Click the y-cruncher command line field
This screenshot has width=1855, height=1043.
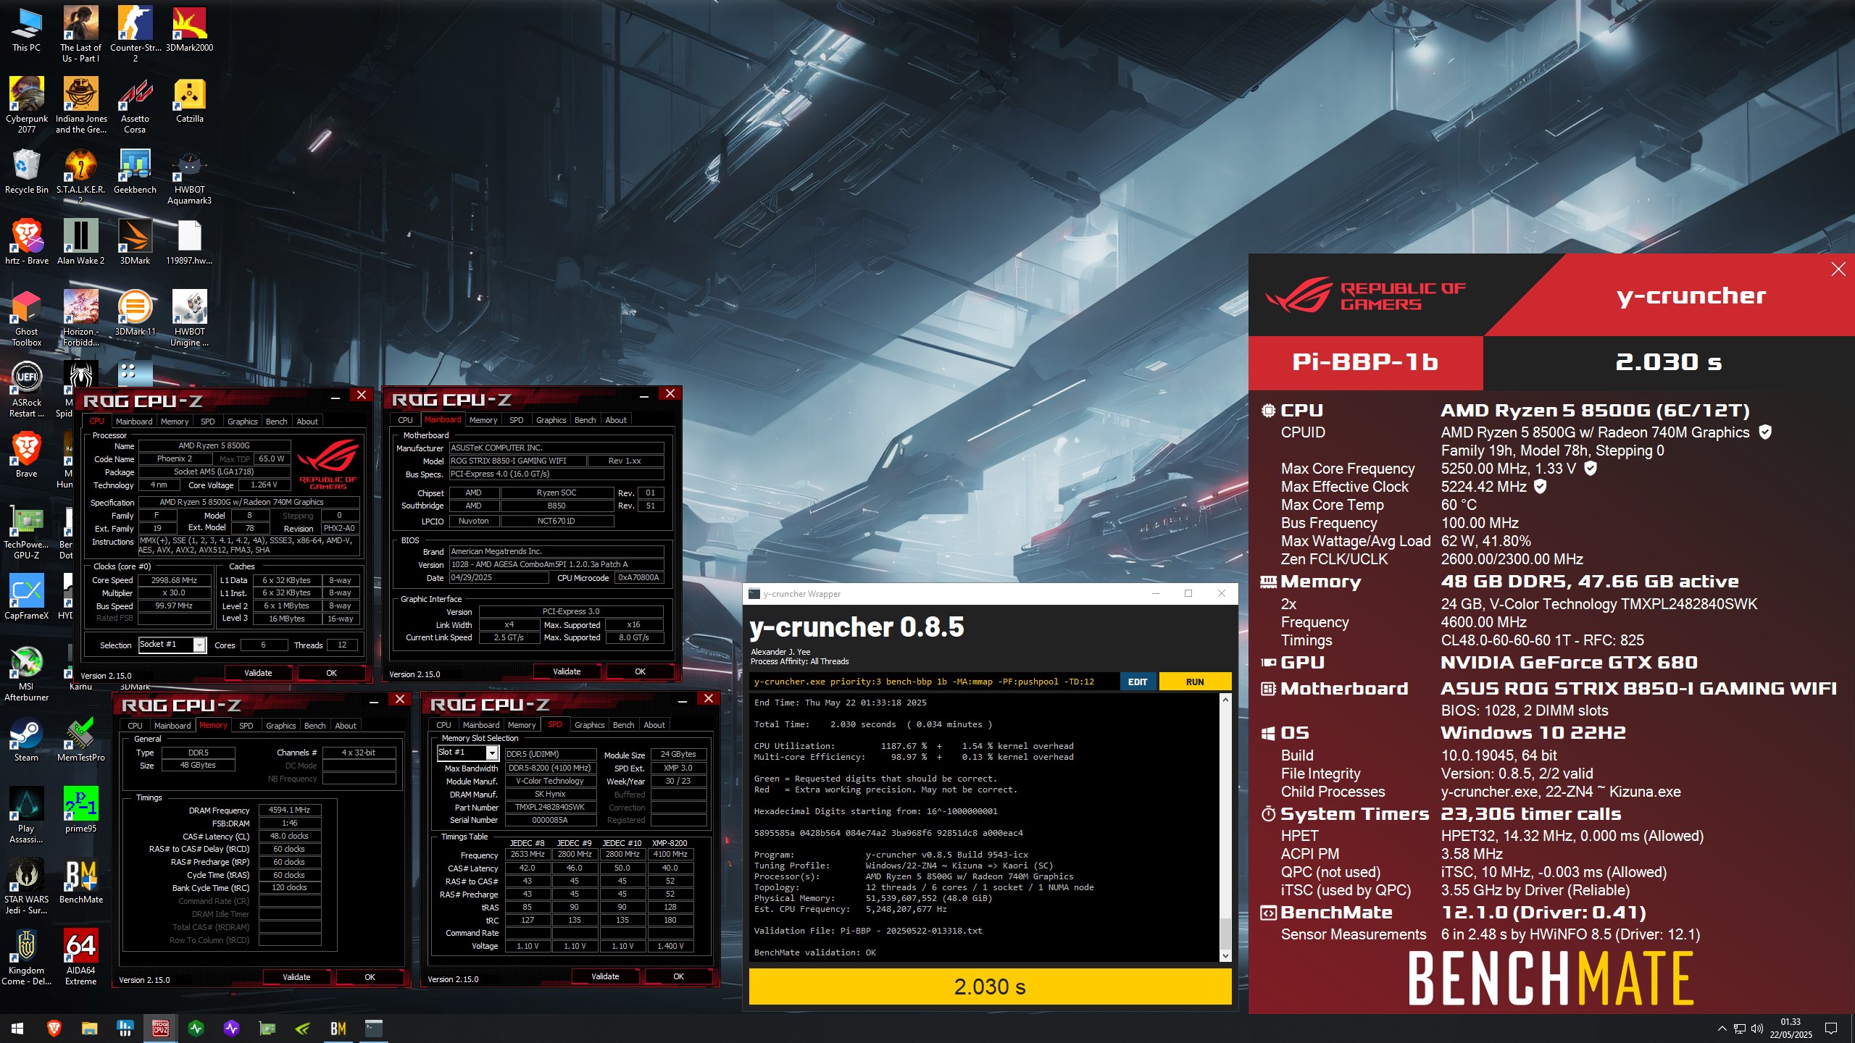(934, 682)
